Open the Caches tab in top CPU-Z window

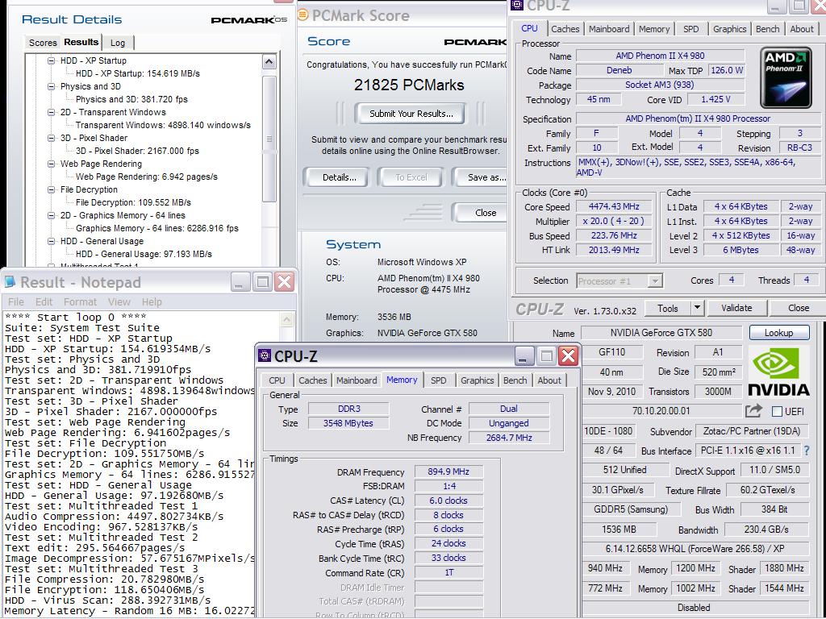pyautogui.click(x=565, y=29)
